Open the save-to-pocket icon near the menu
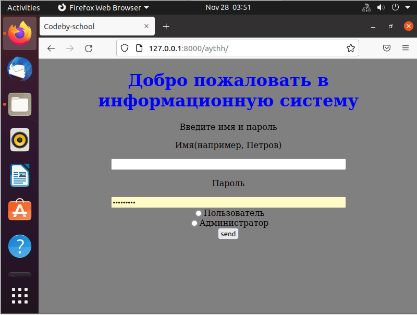The image size is (417, 315). (386, 47)
